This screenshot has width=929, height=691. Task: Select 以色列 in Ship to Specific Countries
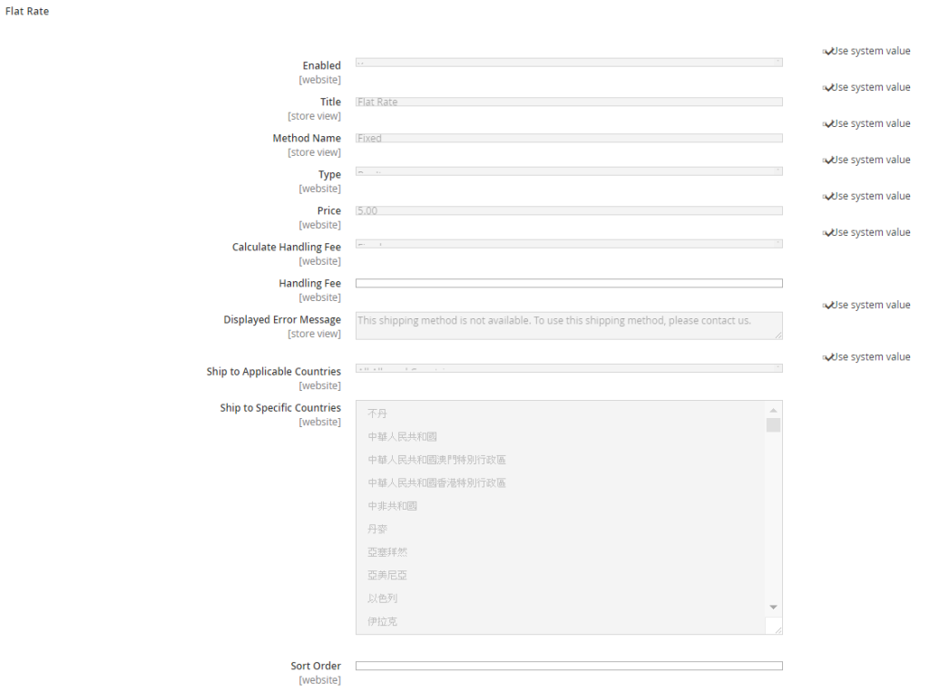coord(382,599)
